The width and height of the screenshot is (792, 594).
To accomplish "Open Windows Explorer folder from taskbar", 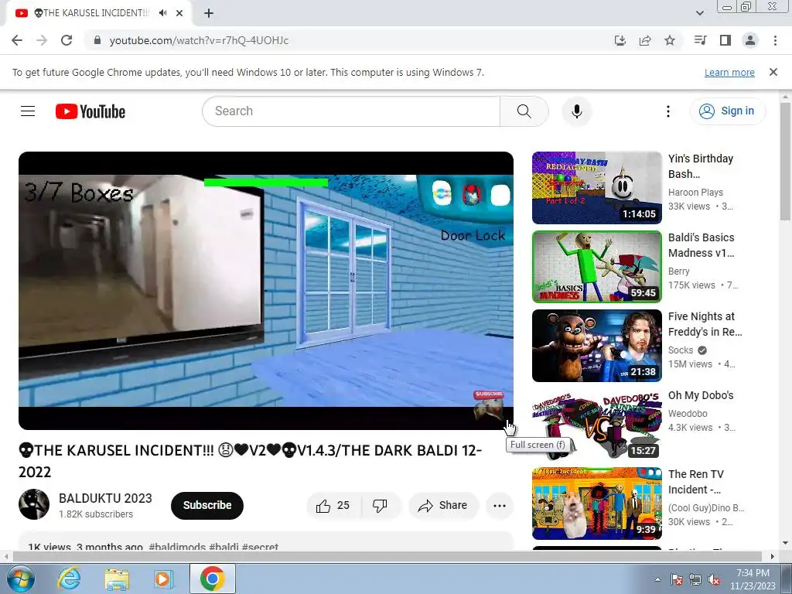I will (x=117, y=579).
